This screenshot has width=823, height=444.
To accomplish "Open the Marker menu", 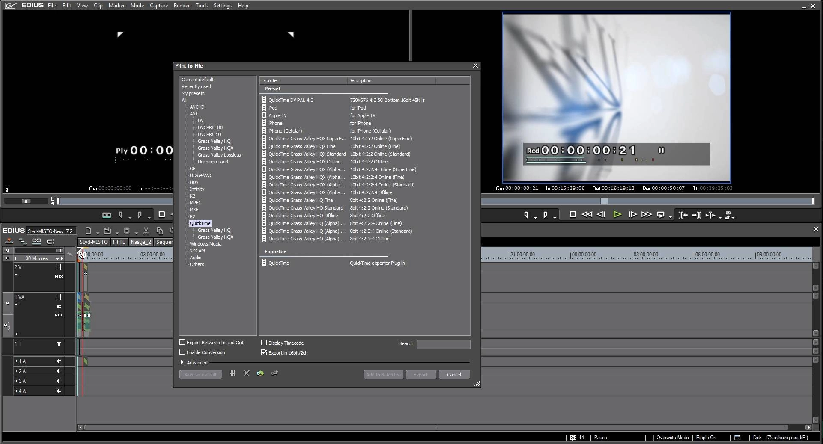I will click(x=116, y=6).
